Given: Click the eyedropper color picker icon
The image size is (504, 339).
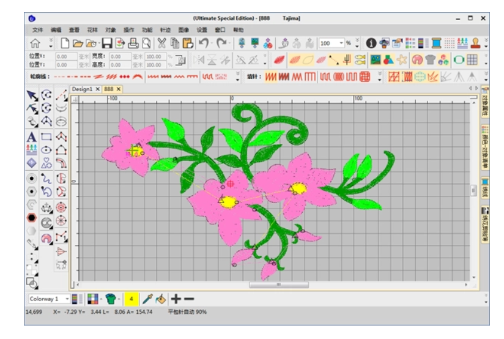Looking at the screenshot, I should [x=147, y=299].
